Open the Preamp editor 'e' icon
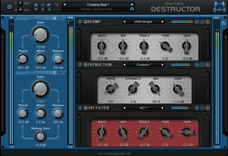The image size is (228, 156). click(208, 22)
